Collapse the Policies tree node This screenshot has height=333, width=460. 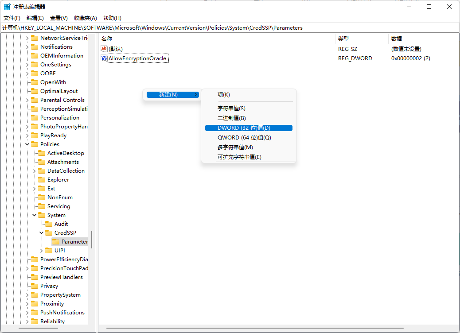[27, 144]
